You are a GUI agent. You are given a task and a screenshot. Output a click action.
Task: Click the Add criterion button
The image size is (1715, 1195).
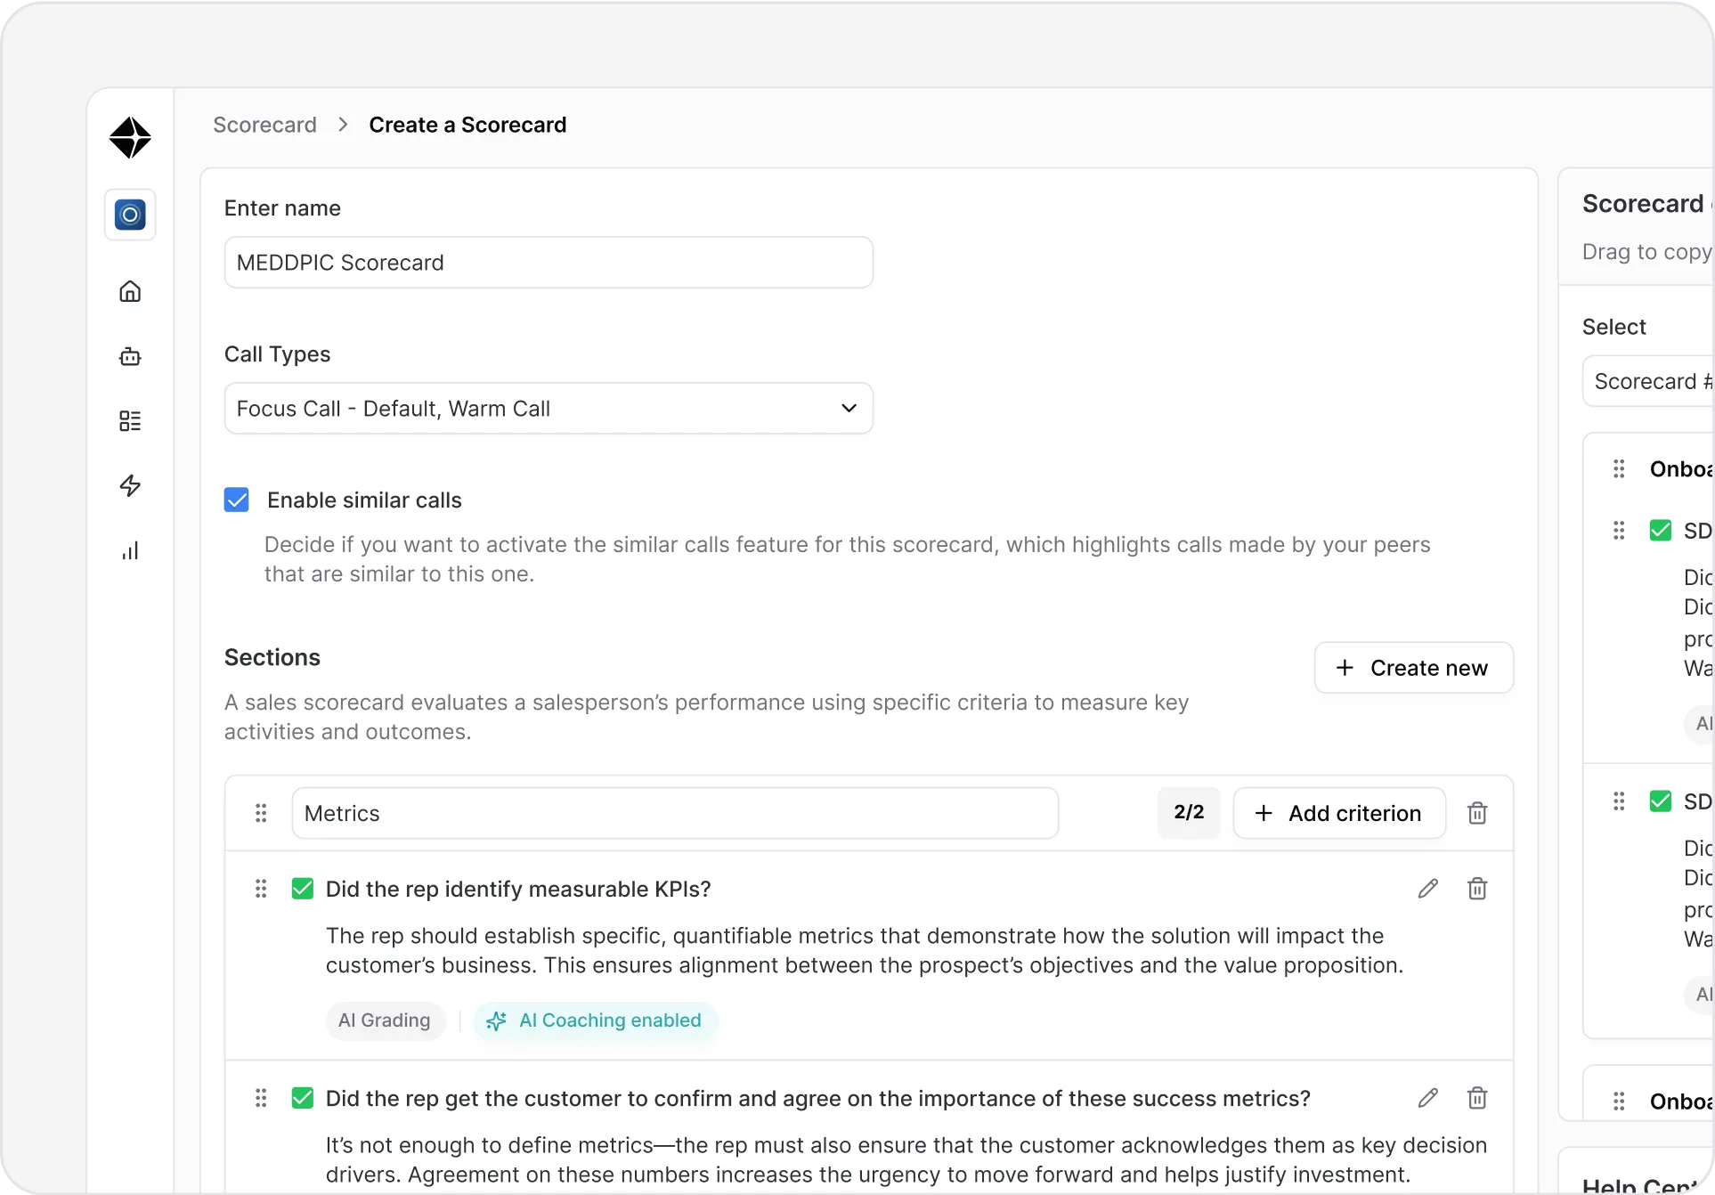[1338, 813]
